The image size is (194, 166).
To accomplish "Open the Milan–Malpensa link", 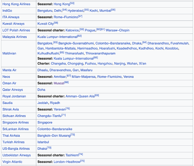I will [84, 77].
